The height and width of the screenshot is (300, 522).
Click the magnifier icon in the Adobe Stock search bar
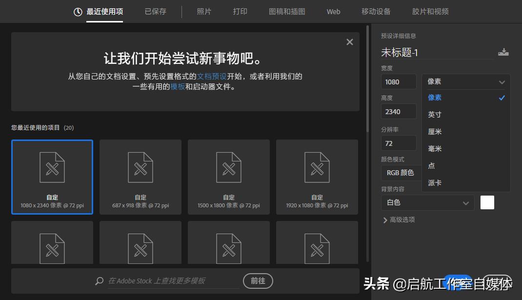pyautogui.click(x=99, y=281)
